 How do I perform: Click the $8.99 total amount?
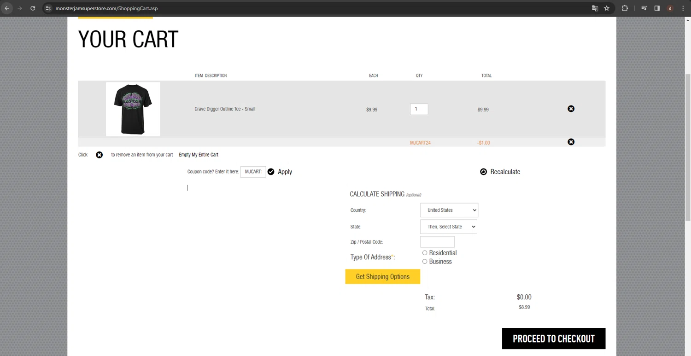click(524, 307)
